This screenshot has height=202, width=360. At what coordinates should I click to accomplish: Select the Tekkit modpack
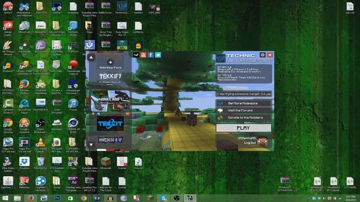click(110, 123)
